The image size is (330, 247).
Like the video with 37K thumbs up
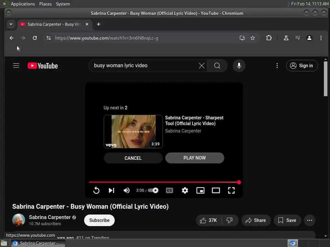tap(209, 220)
